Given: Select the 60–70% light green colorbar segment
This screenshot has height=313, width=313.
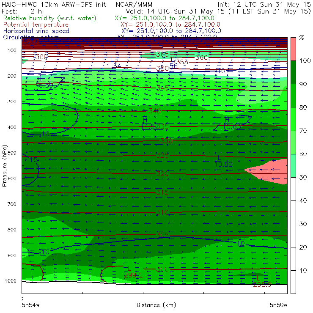Looking at the screenshot, I should (x=293, y=142).
